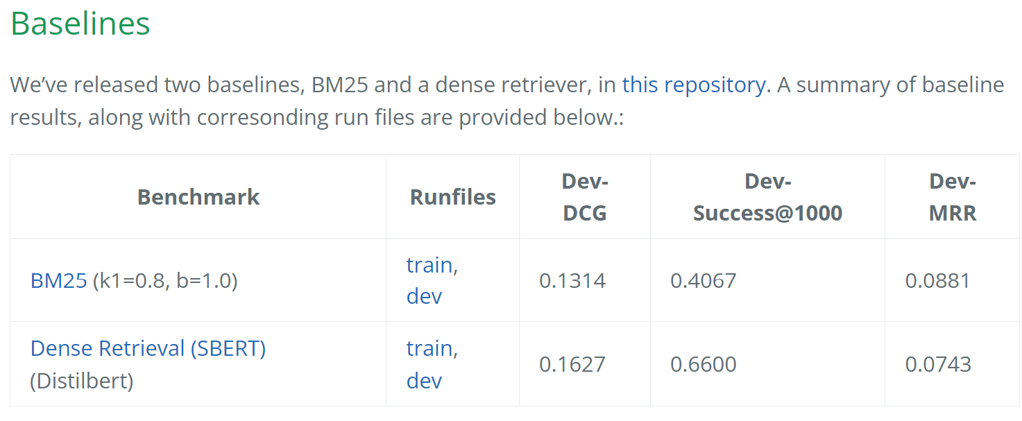
Task: Open the Dense Retrieval dev runfile
Action: [424, 381]
